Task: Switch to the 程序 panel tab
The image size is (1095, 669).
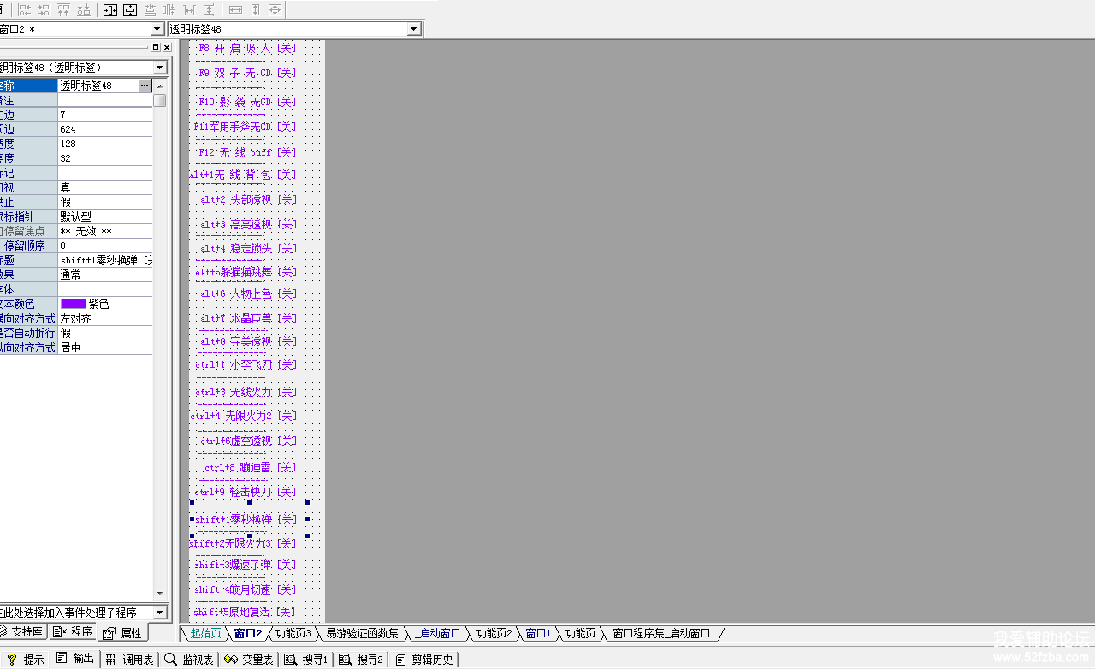Action: coord(74,632)
